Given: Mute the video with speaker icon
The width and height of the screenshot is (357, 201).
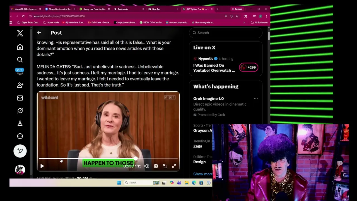Looking at the screenshot, I should pyautogui.click(x=147, y=166).
